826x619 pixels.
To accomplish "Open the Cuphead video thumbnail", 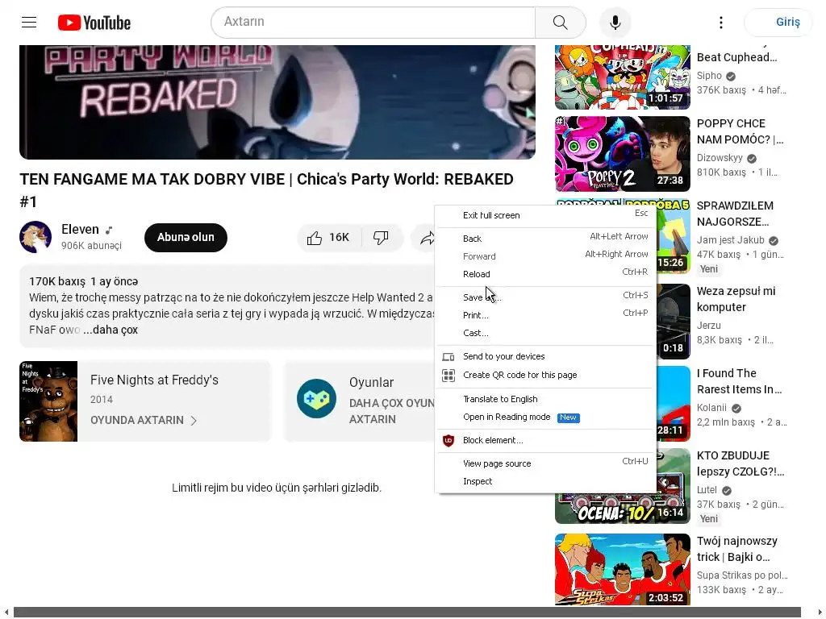I will click(622, 77).
